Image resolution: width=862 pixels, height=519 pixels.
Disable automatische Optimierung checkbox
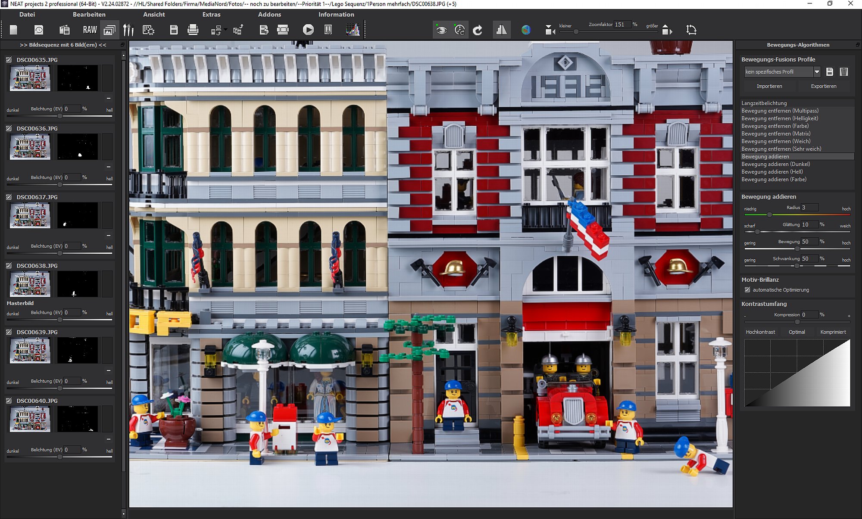coord(747,290)
